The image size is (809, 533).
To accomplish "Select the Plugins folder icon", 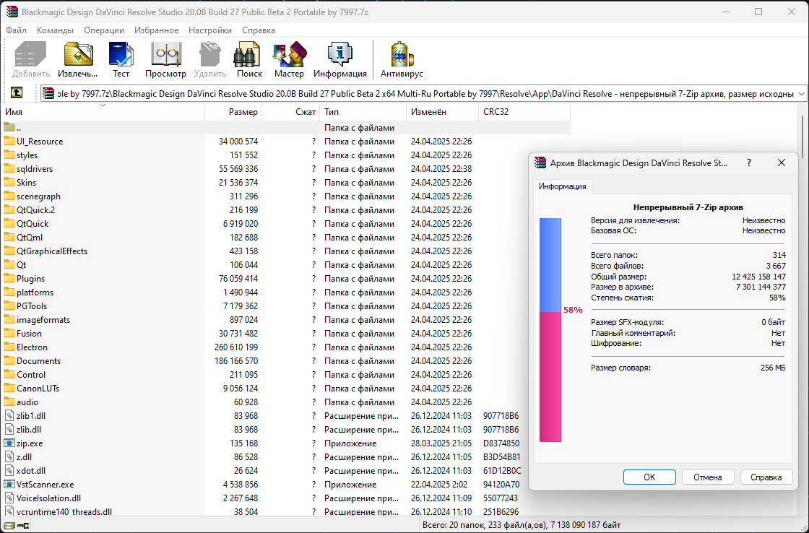I will pos(9,278).
